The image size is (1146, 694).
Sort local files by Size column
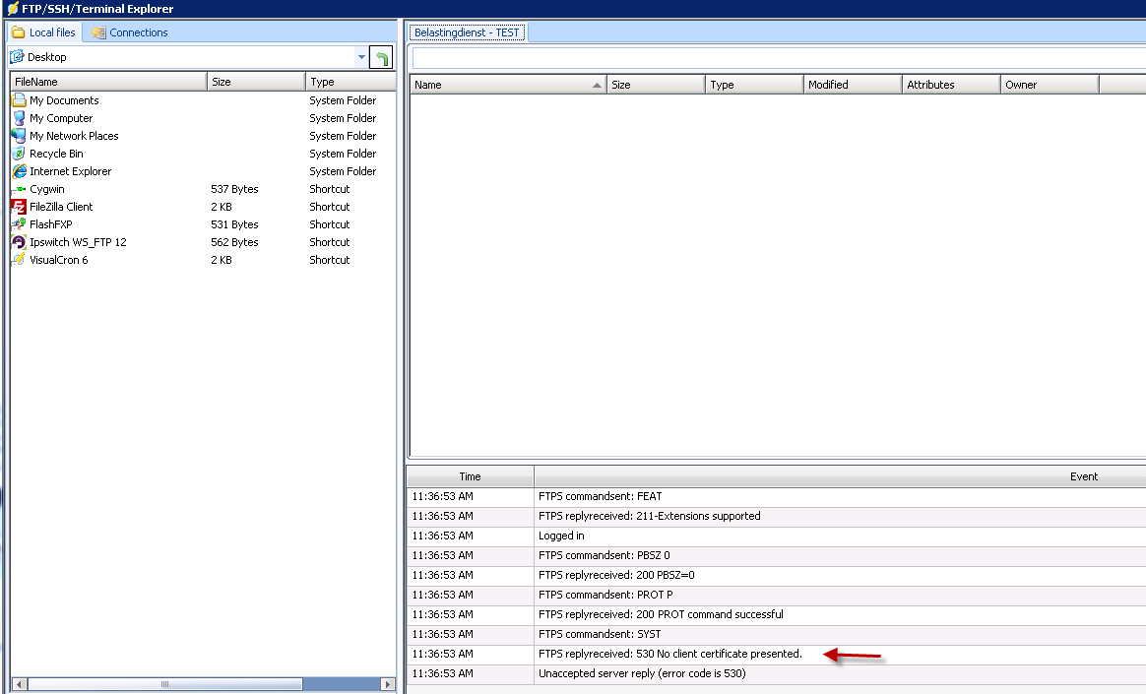255,82
